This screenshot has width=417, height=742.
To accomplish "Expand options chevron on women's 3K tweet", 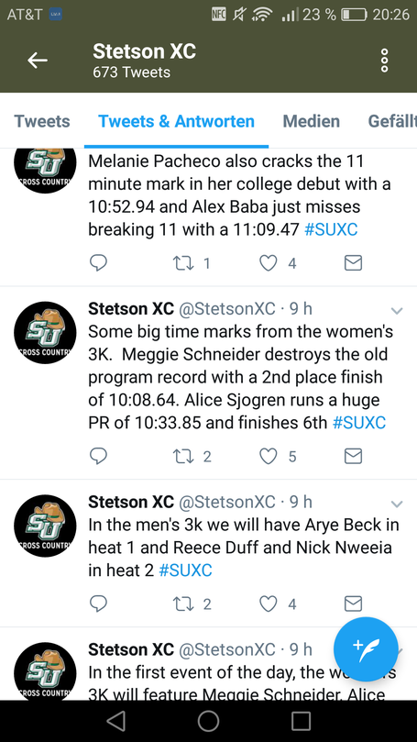I will [x=397, y=311].
